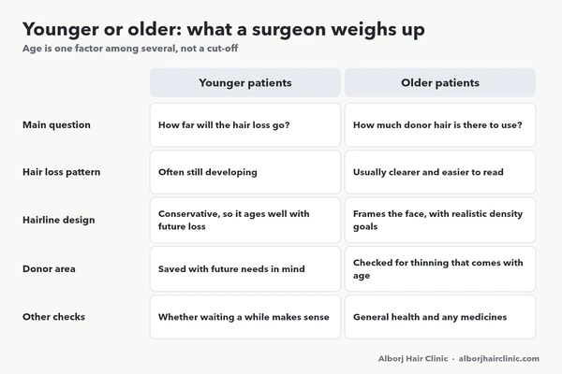Click the 'How far will the hair loss go?' cell
562x374 pixels.
coord(245,125)
